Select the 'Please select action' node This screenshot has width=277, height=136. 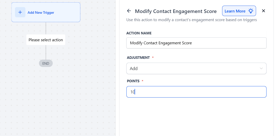coord(46,40)
